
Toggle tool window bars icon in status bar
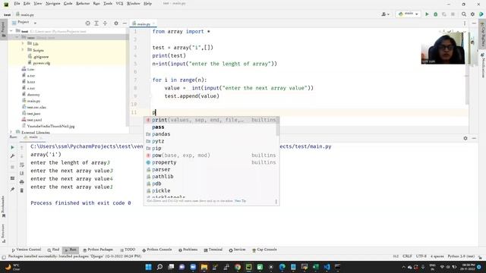[4, 257]
